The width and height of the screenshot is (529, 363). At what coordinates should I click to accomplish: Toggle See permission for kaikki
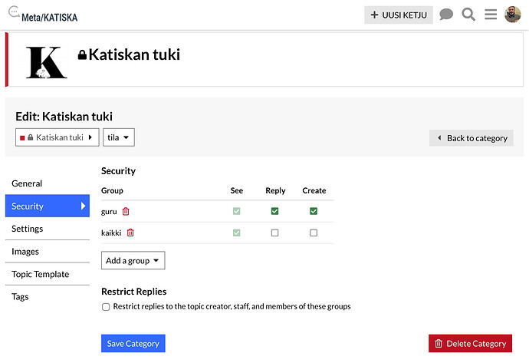[236, 233]
